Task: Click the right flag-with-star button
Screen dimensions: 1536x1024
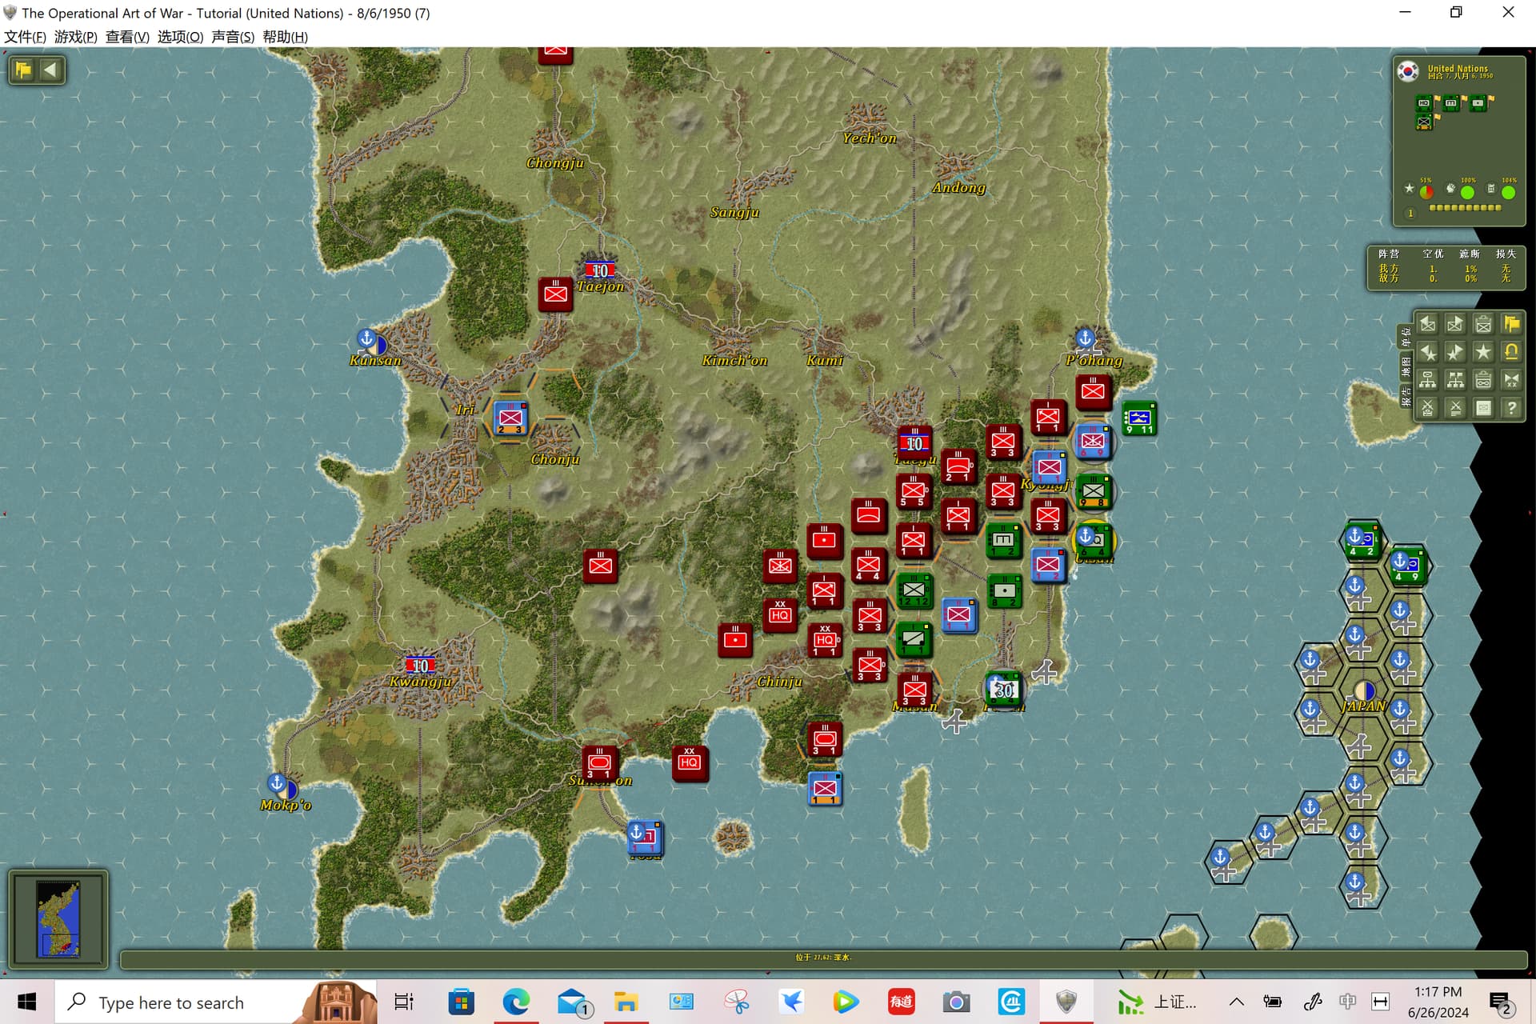Action: 1455,352
